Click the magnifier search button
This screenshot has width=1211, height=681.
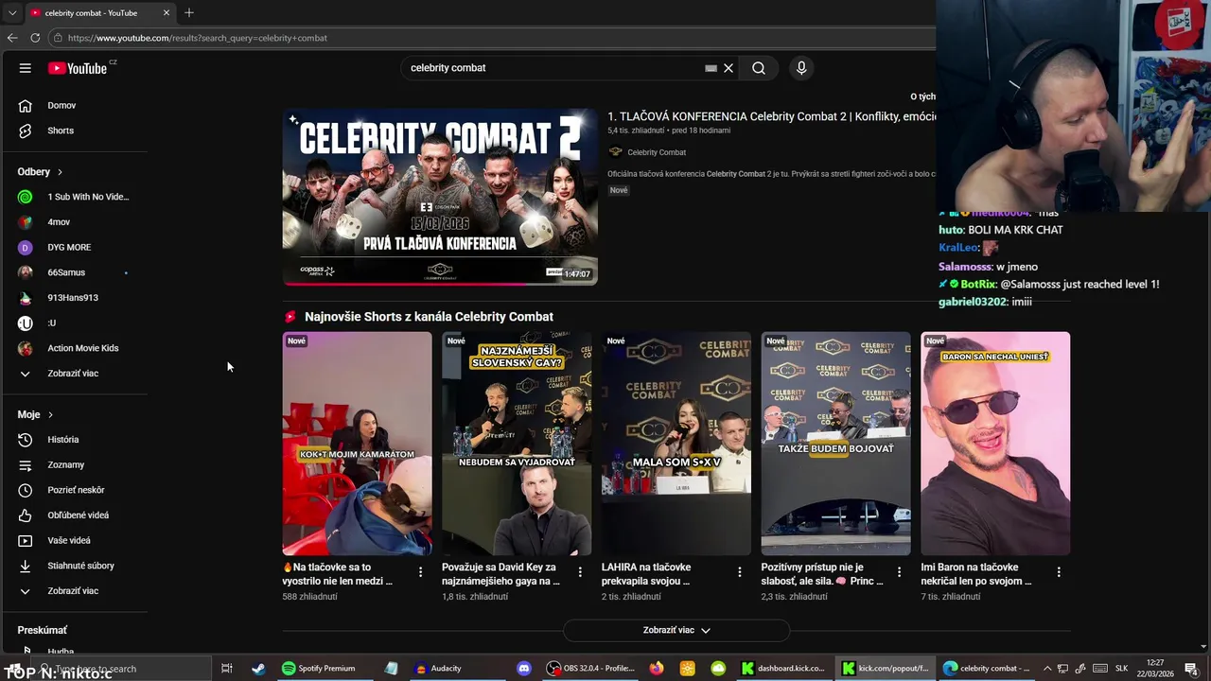pyautogui.click(x=759, y=68)
